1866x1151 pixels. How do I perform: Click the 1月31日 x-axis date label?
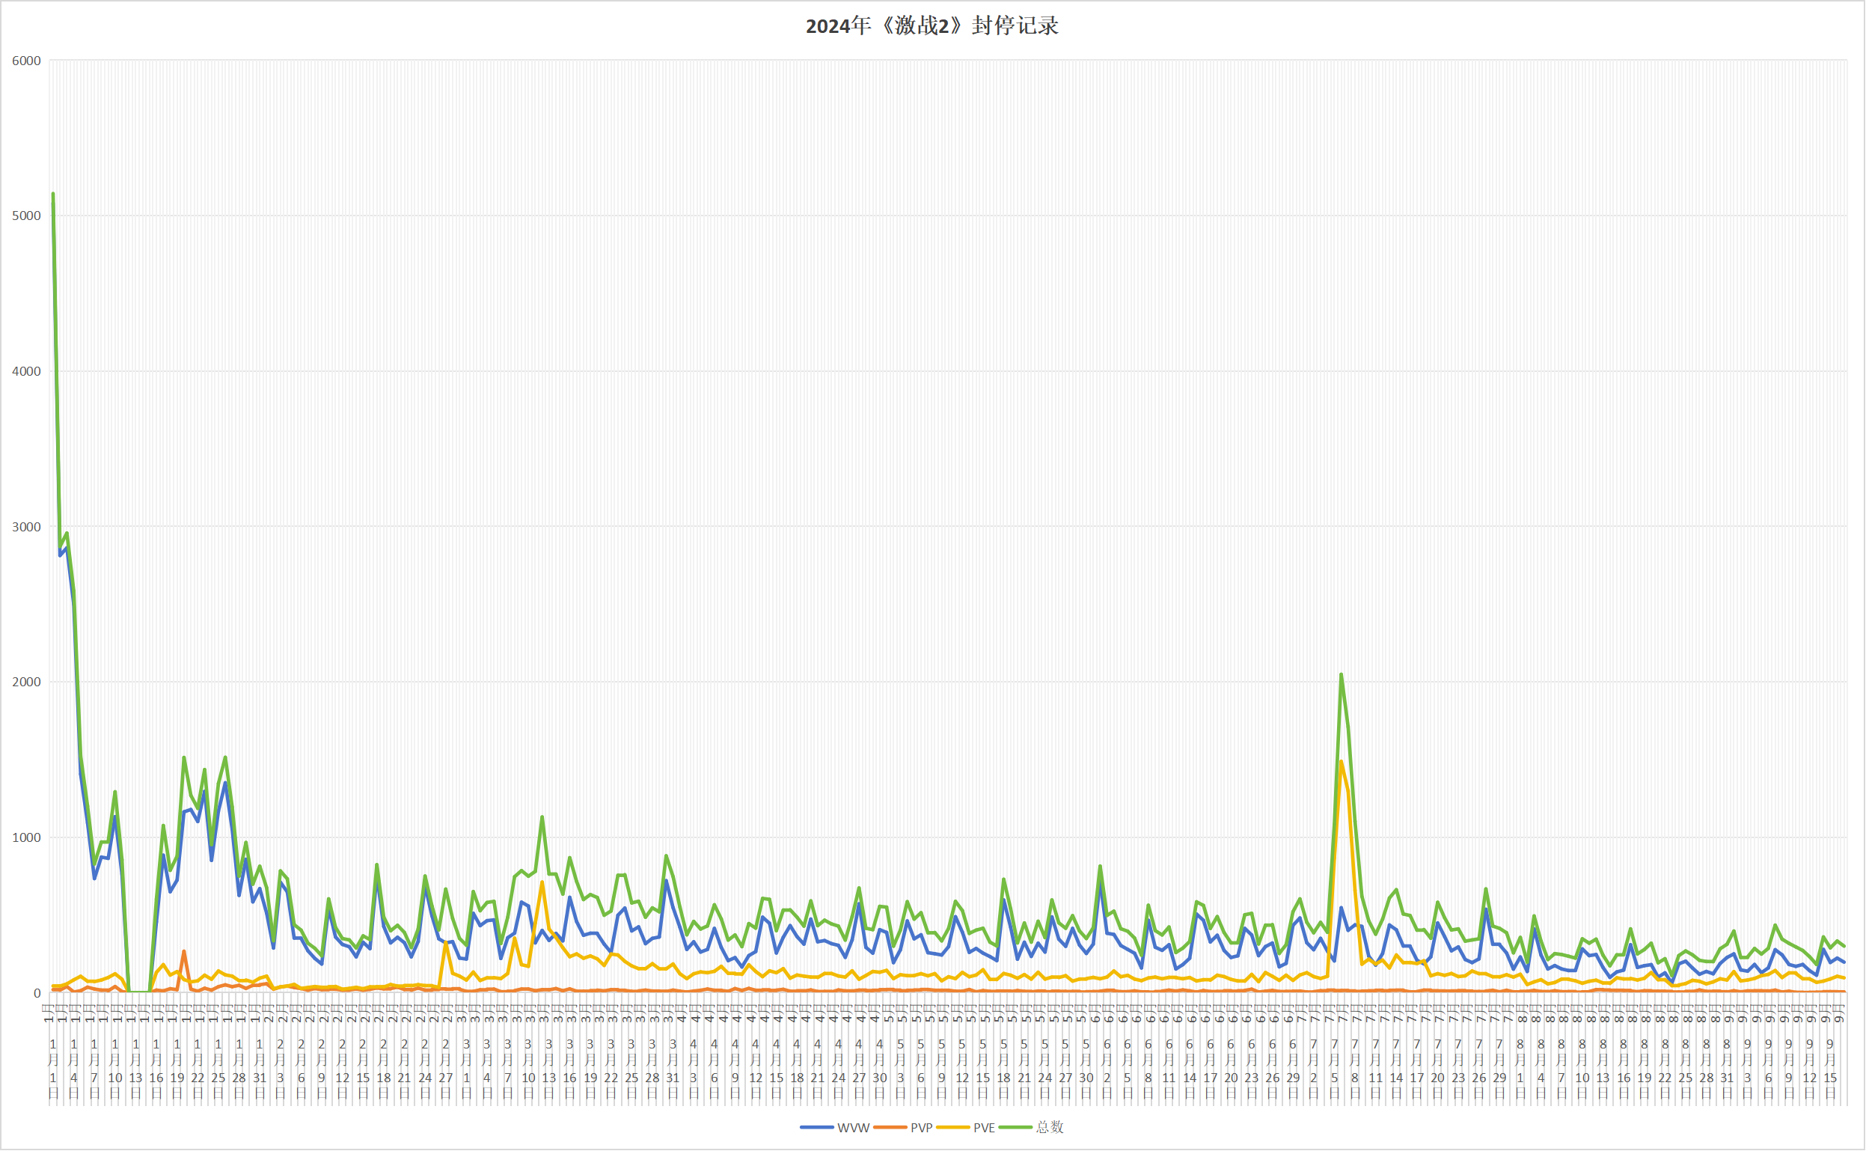[260, 1070]
